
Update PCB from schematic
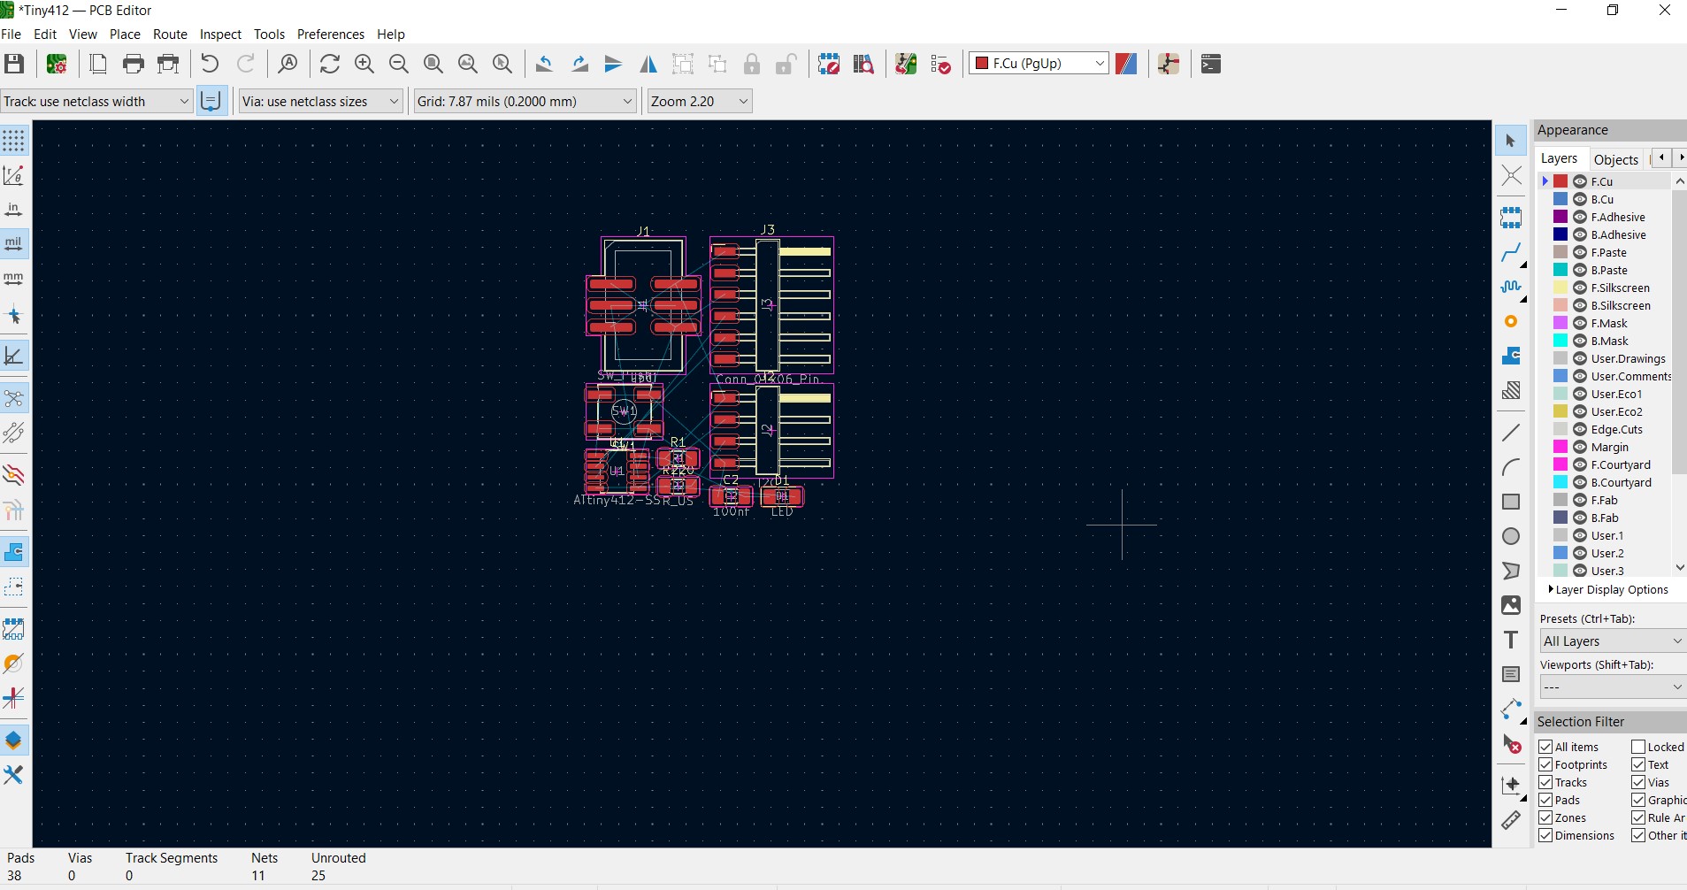pos(906,64)
